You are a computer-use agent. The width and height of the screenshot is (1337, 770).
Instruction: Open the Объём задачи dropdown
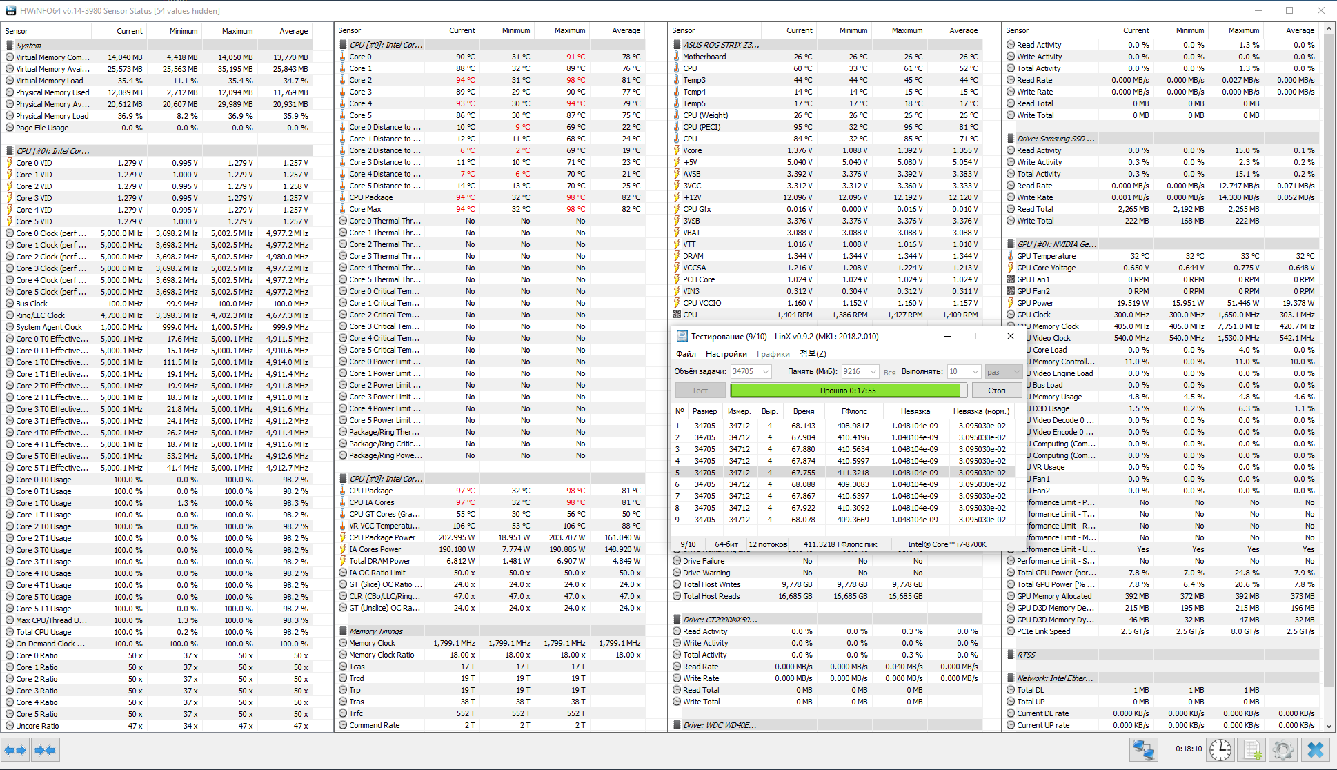(765, 371)
